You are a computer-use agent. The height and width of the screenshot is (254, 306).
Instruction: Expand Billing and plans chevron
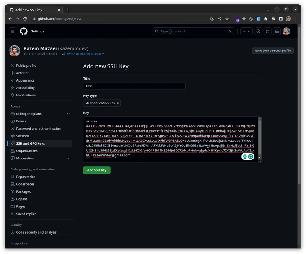(x=68, y=114)
